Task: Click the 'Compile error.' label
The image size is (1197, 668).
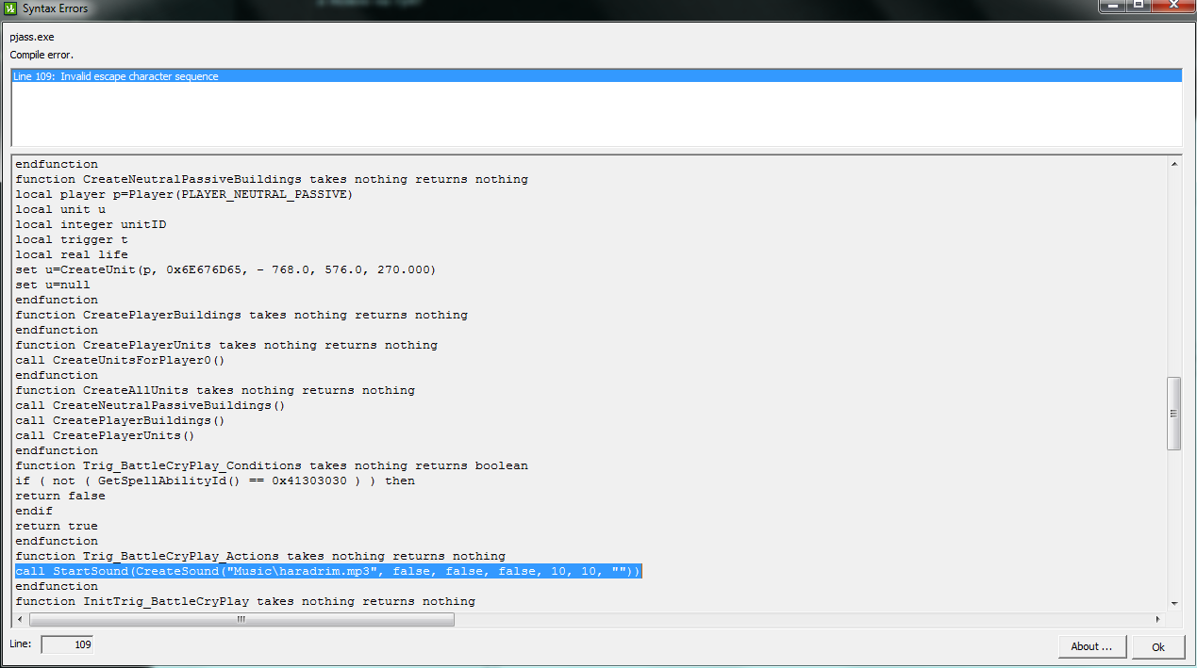Action: [x=42, y=55]
